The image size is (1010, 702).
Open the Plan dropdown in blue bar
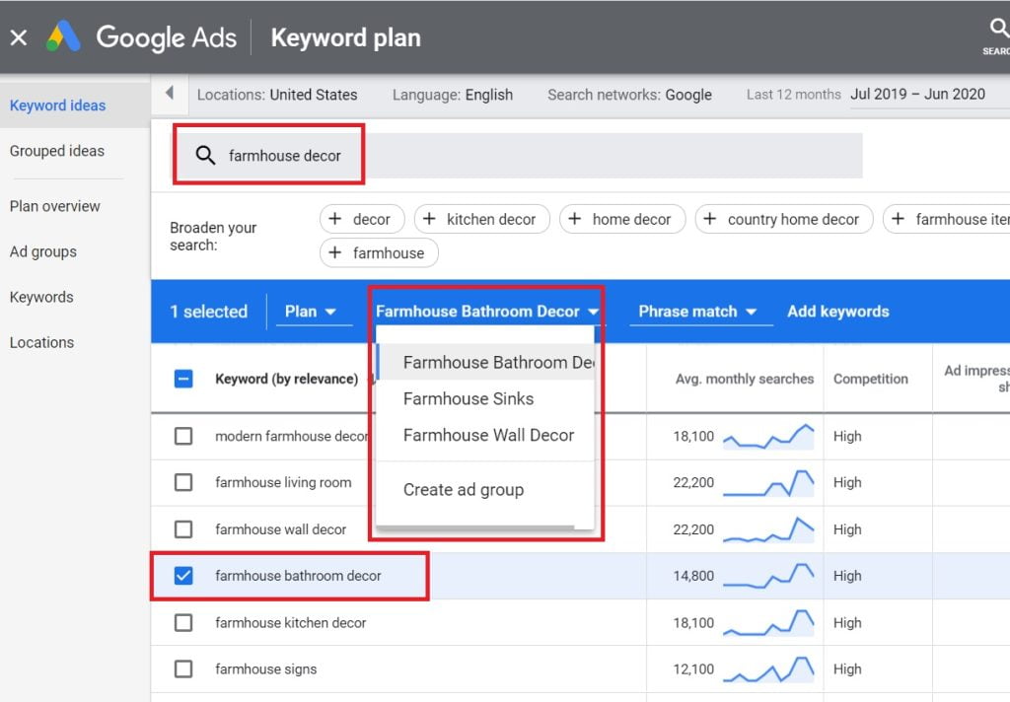click(311, 312)
